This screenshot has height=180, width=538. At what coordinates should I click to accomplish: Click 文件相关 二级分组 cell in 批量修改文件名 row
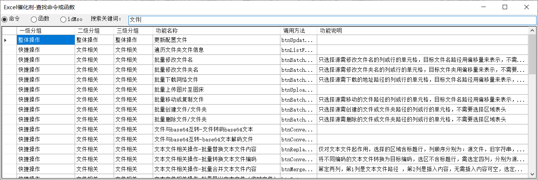95,60
